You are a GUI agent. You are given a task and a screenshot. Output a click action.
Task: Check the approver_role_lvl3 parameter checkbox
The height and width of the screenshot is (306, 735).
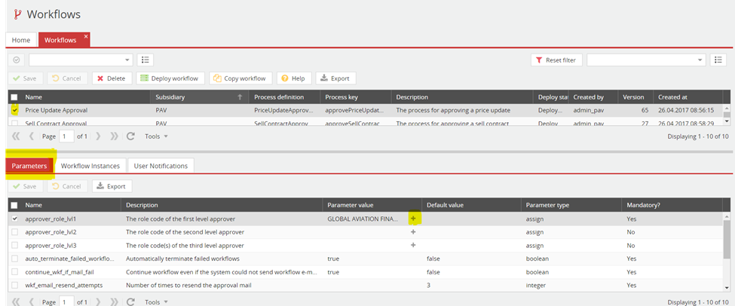coord(15,246)
